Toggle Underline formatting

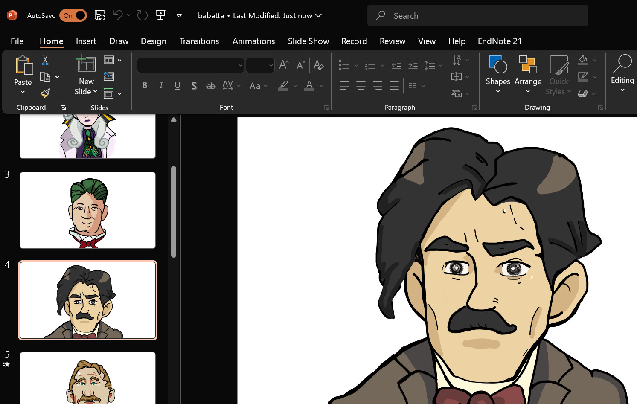tap(177, 86)
